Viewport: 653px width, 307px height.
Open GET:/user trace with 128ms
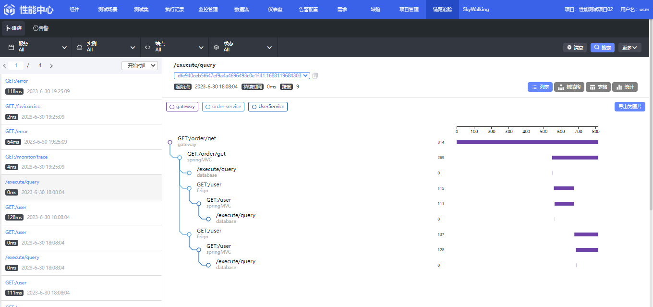(81, 212)
